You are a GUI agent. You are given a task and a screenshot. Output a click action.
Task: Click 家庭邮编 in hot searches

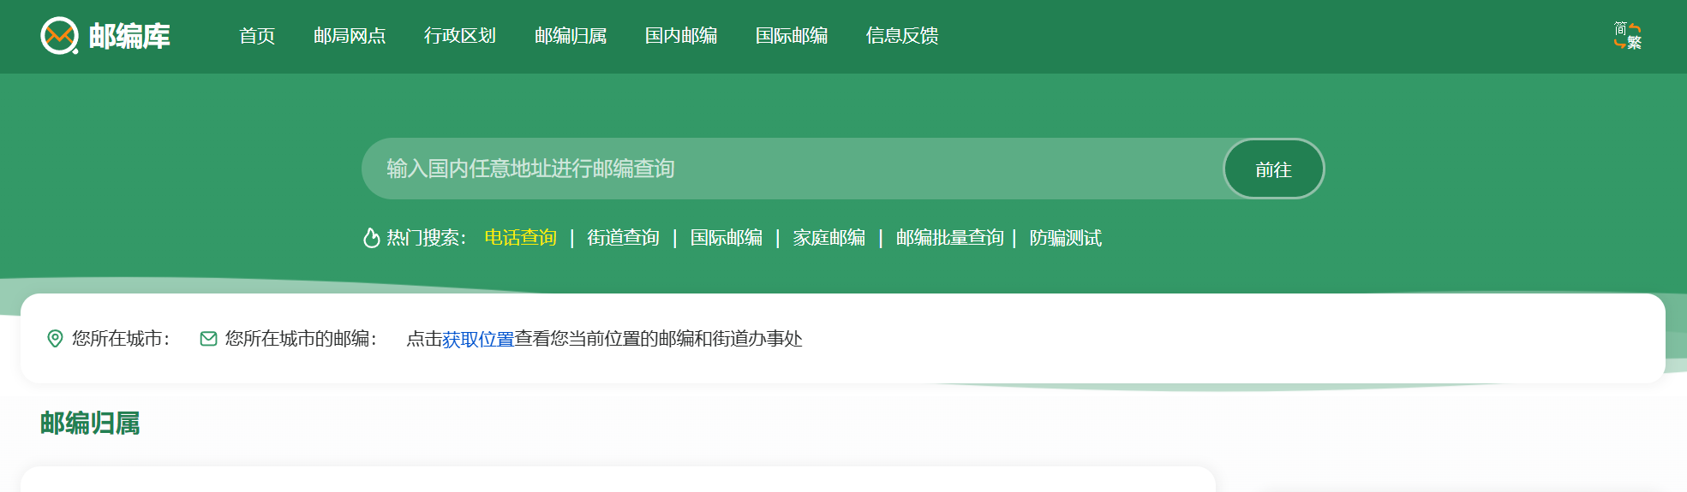tap(829, 238)
